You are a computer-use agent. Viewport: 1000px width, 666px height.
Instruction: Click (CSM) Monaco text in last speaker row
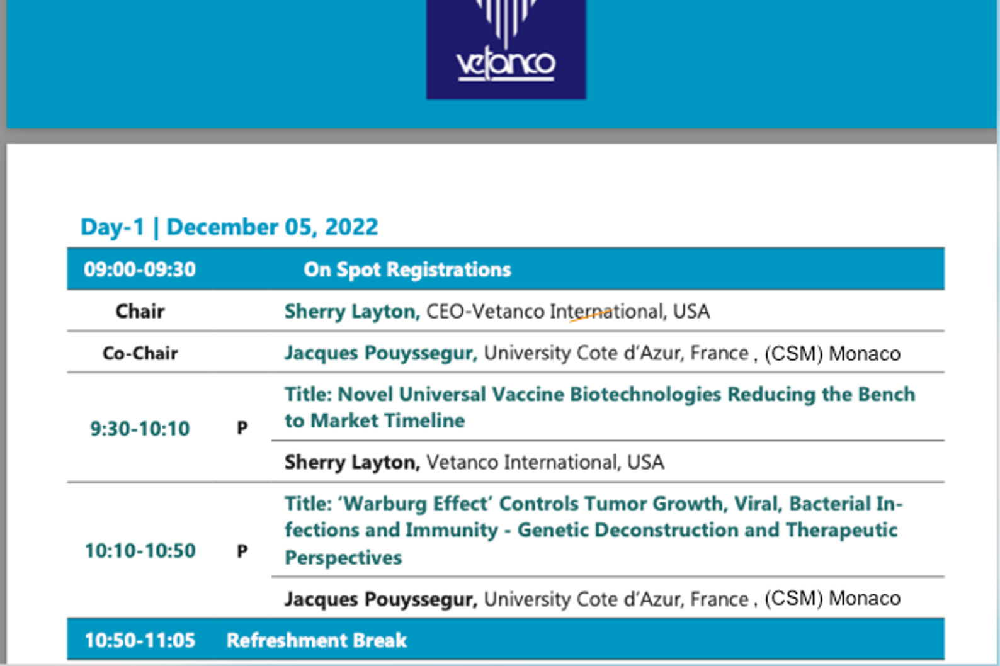(x=832, y=598)
